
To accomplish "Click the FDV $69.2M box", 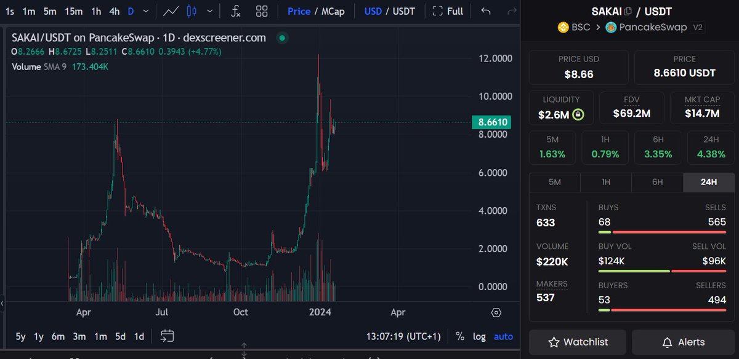I will 631,108.
